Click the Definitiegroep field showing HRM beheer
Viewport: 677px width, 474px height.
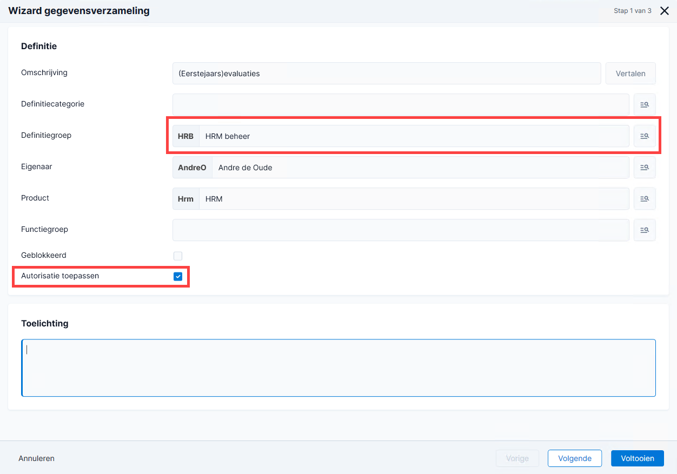(401, 136)
